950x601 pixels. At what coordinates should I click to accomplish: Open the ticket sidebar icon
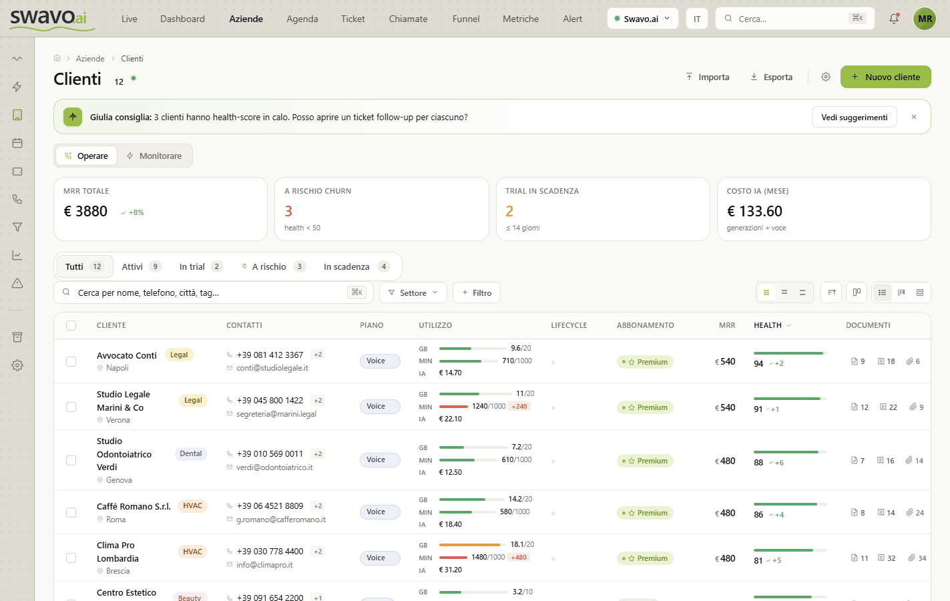click(17, 171)
